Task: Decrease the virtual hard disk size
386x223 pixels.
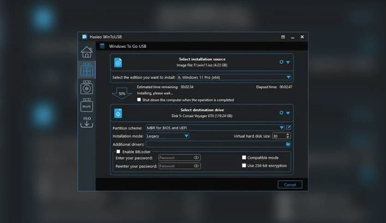Action: click(x=288, y=137)
